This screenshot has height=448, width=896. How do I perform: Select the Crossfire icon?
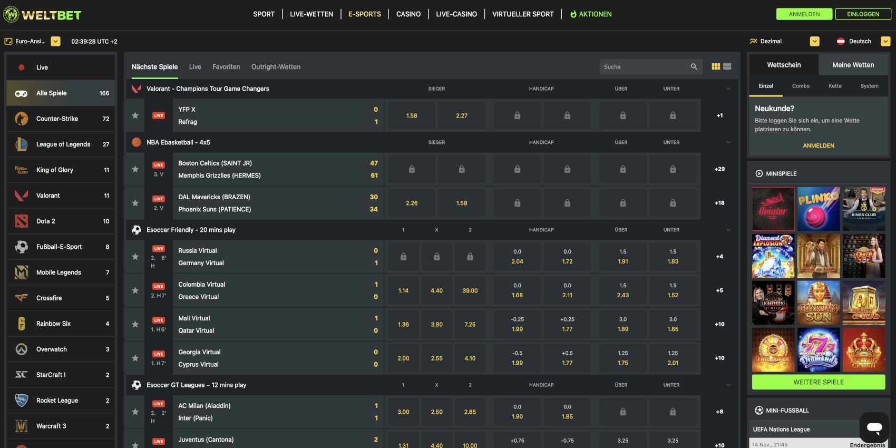click(21, 298)
